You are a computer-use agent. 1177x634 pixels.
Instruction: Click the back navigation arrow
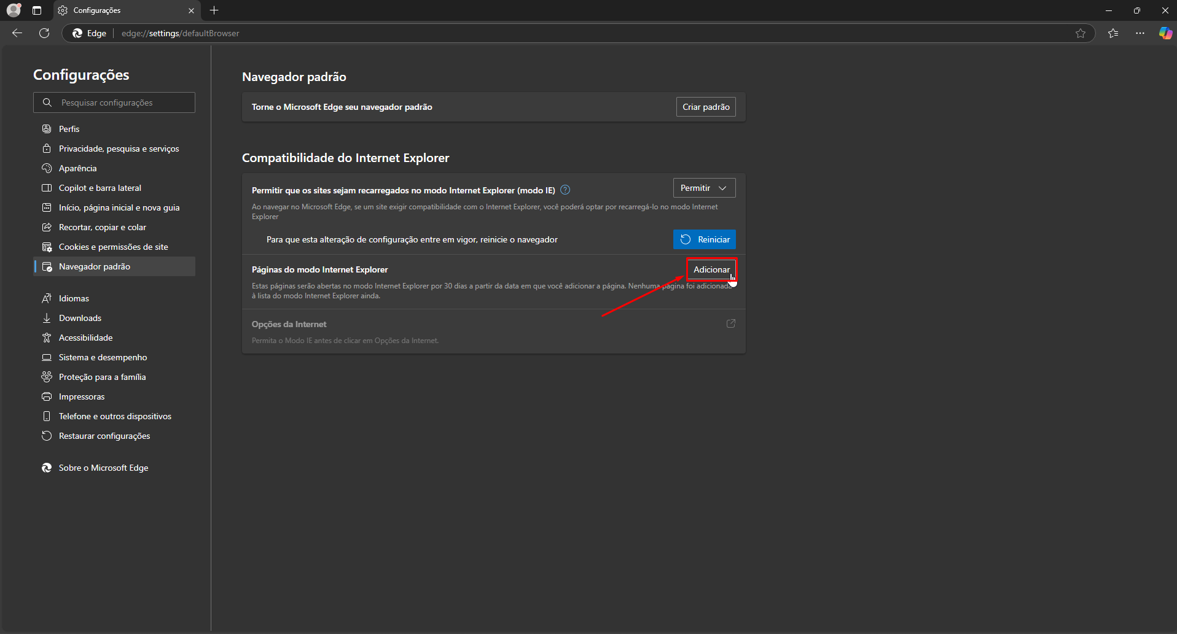(x=17, y=33)
